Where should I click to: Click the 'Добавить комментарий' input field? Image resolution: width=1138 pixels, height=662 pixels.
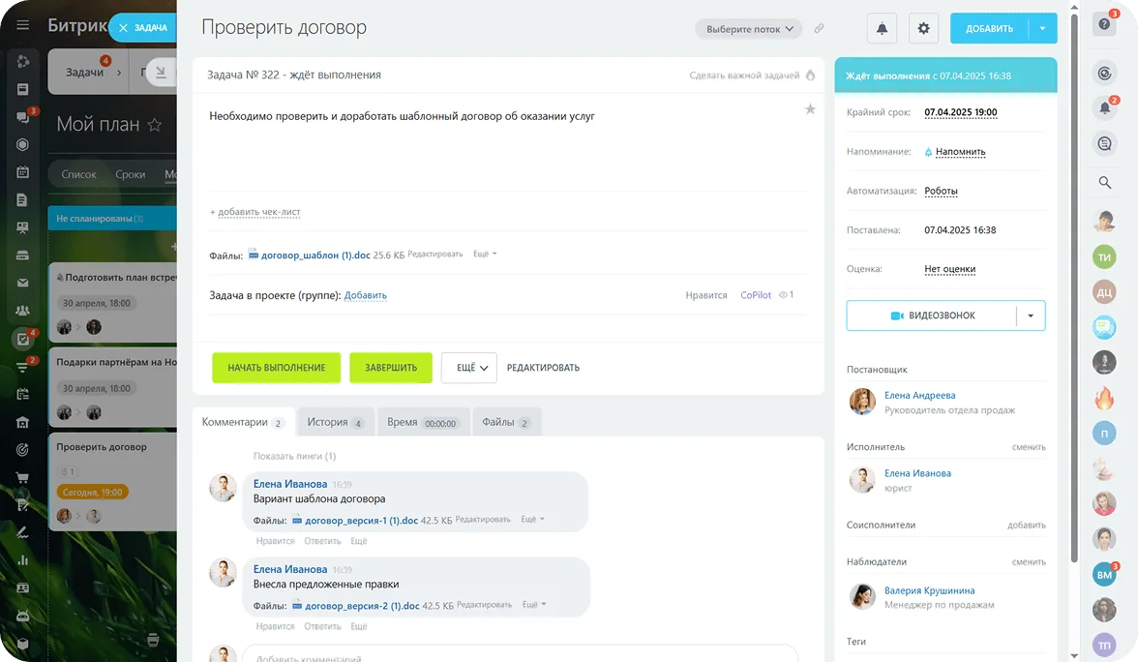click(520, 655)
